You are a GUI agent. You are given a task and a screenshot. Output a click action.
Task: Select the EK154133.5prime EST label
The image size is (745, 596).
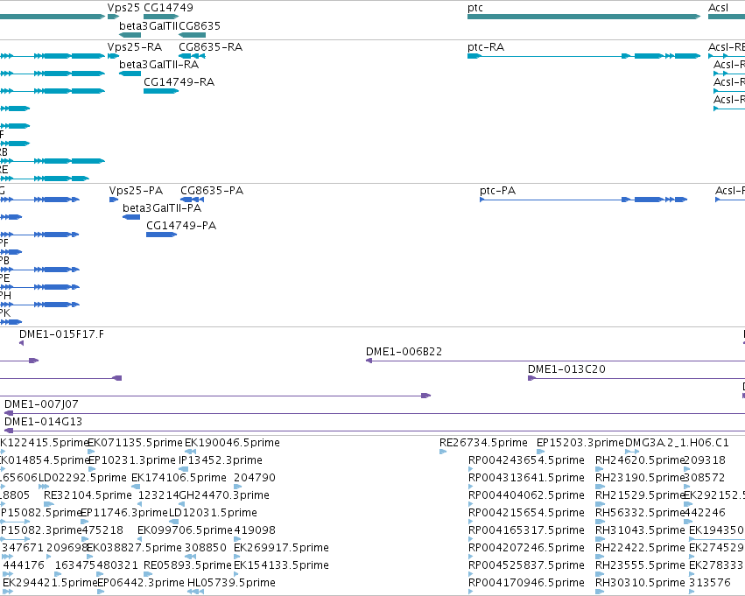click(x=281, y=565)
